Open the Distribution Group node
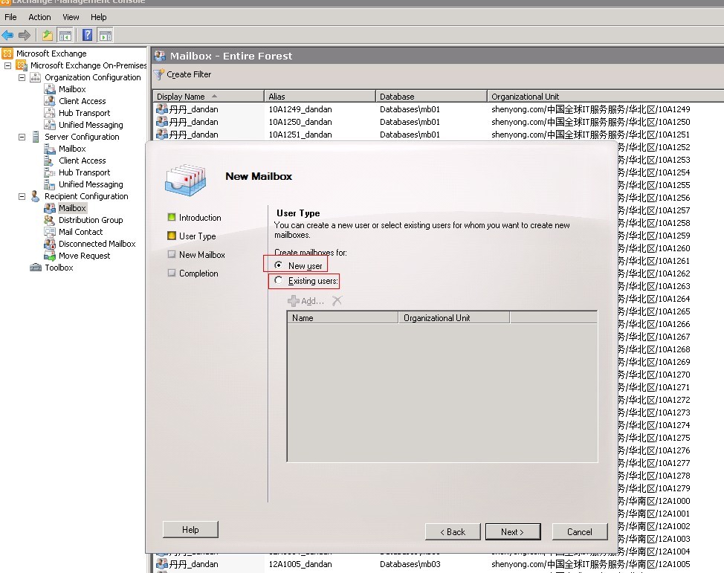Viewport: 724px width, 573px height. (91, 220)
